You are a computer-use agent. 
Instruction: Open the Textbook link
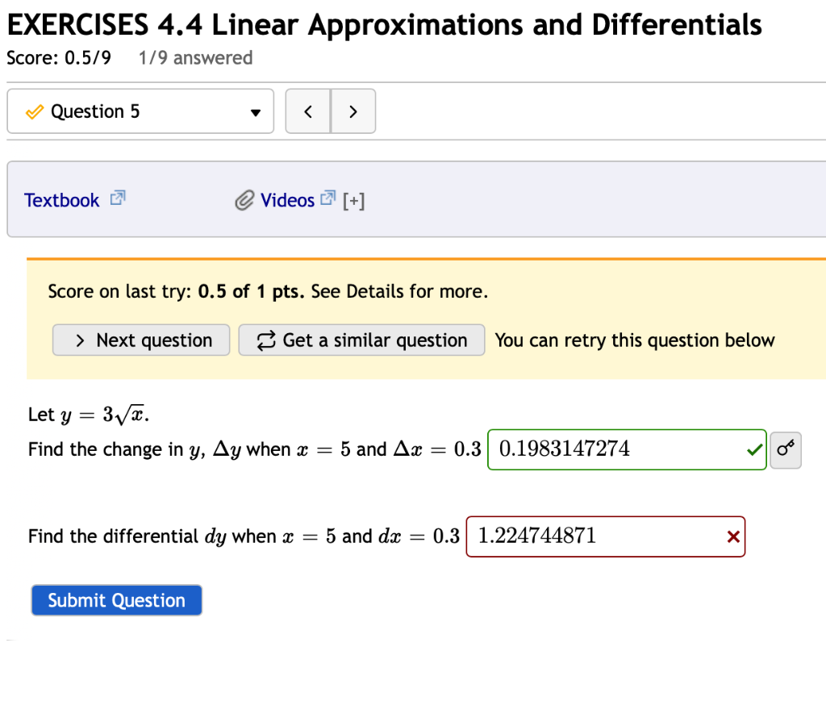(x=61, y=199)
